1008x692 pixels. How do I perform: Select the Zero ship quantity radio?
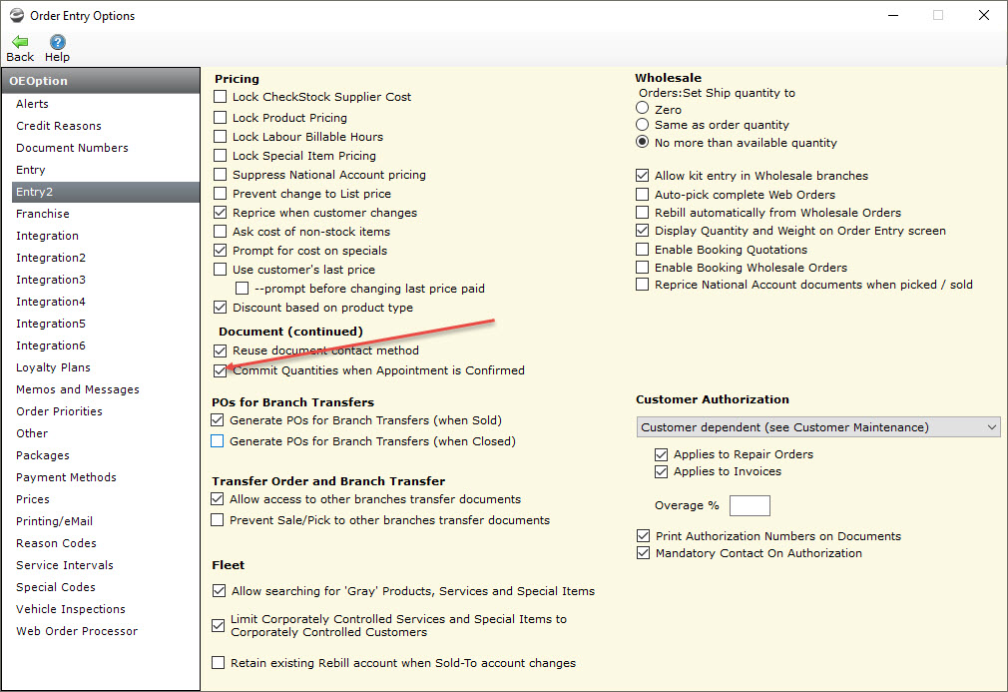tap(642, 108)
